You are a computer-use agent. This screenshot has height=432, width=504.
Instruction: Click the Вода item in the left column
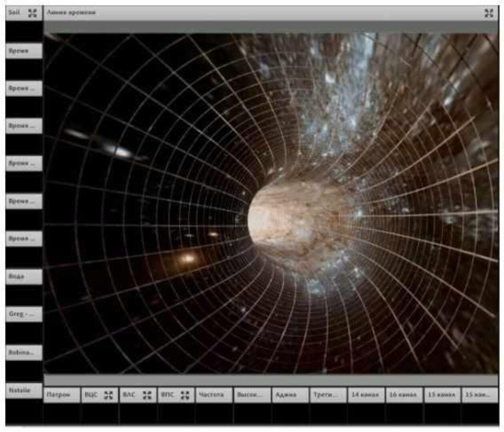[24, 276]
